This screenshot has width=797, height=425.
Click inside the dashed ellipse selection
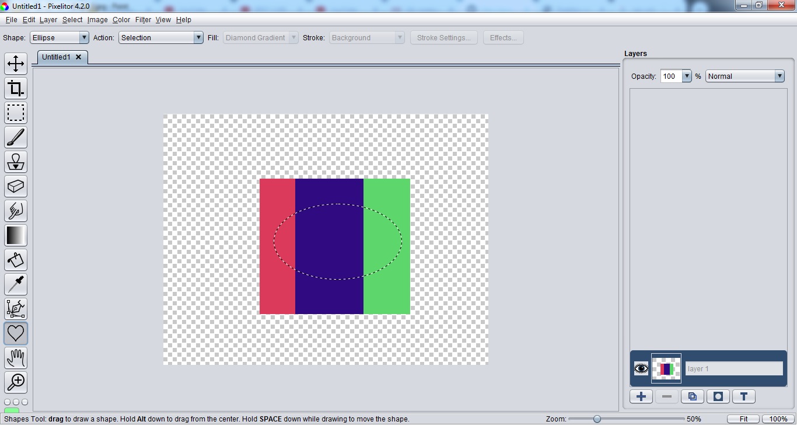click(x=338, y=241)
